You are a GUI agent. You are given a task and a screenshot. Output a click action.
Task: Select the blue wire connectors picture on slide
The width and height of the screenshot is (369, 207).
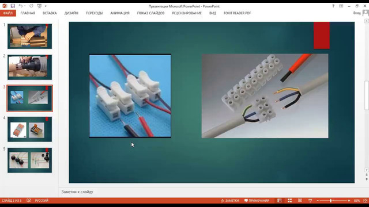point(130,96)
